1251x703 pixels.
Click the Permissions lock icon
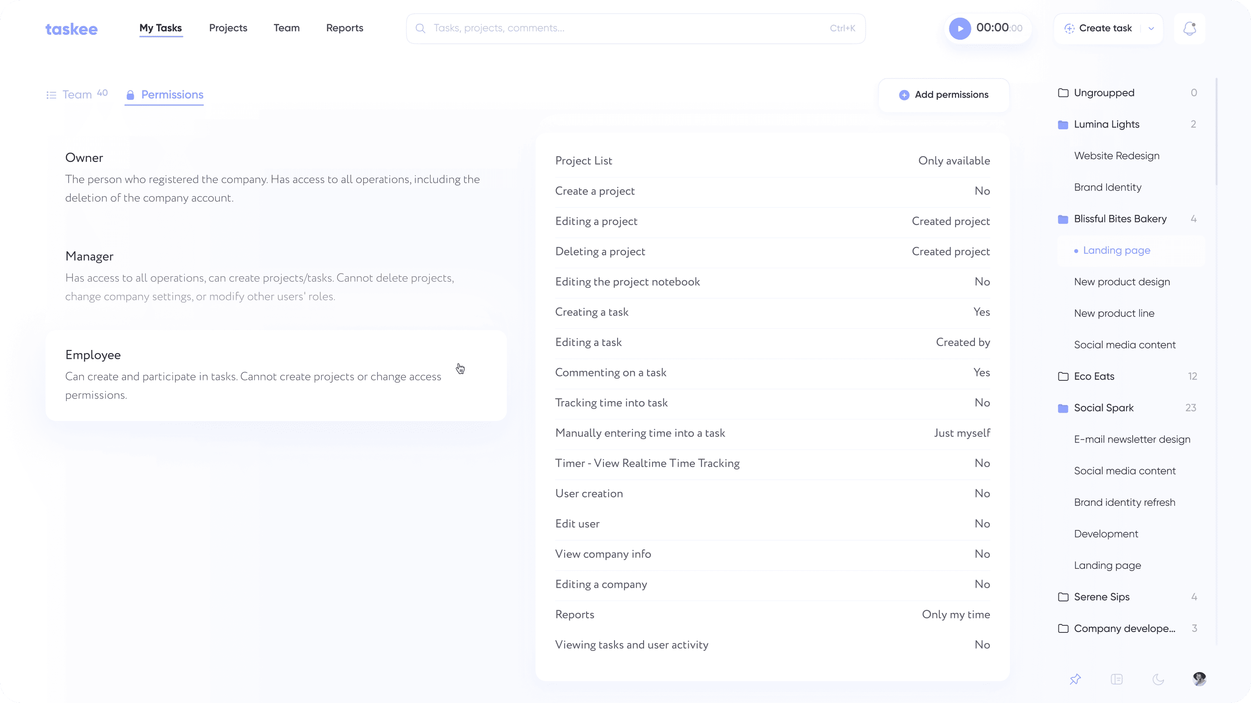tap(130, 95)
